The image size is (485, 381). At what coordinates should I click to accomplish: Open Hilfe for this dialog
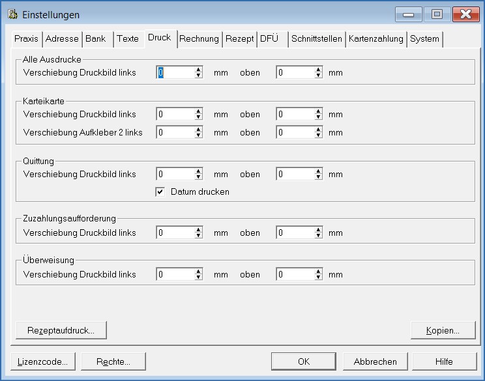443,361
